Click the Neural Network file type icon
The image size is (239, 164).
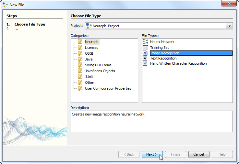pyautogui.click(x=145, y=42)
